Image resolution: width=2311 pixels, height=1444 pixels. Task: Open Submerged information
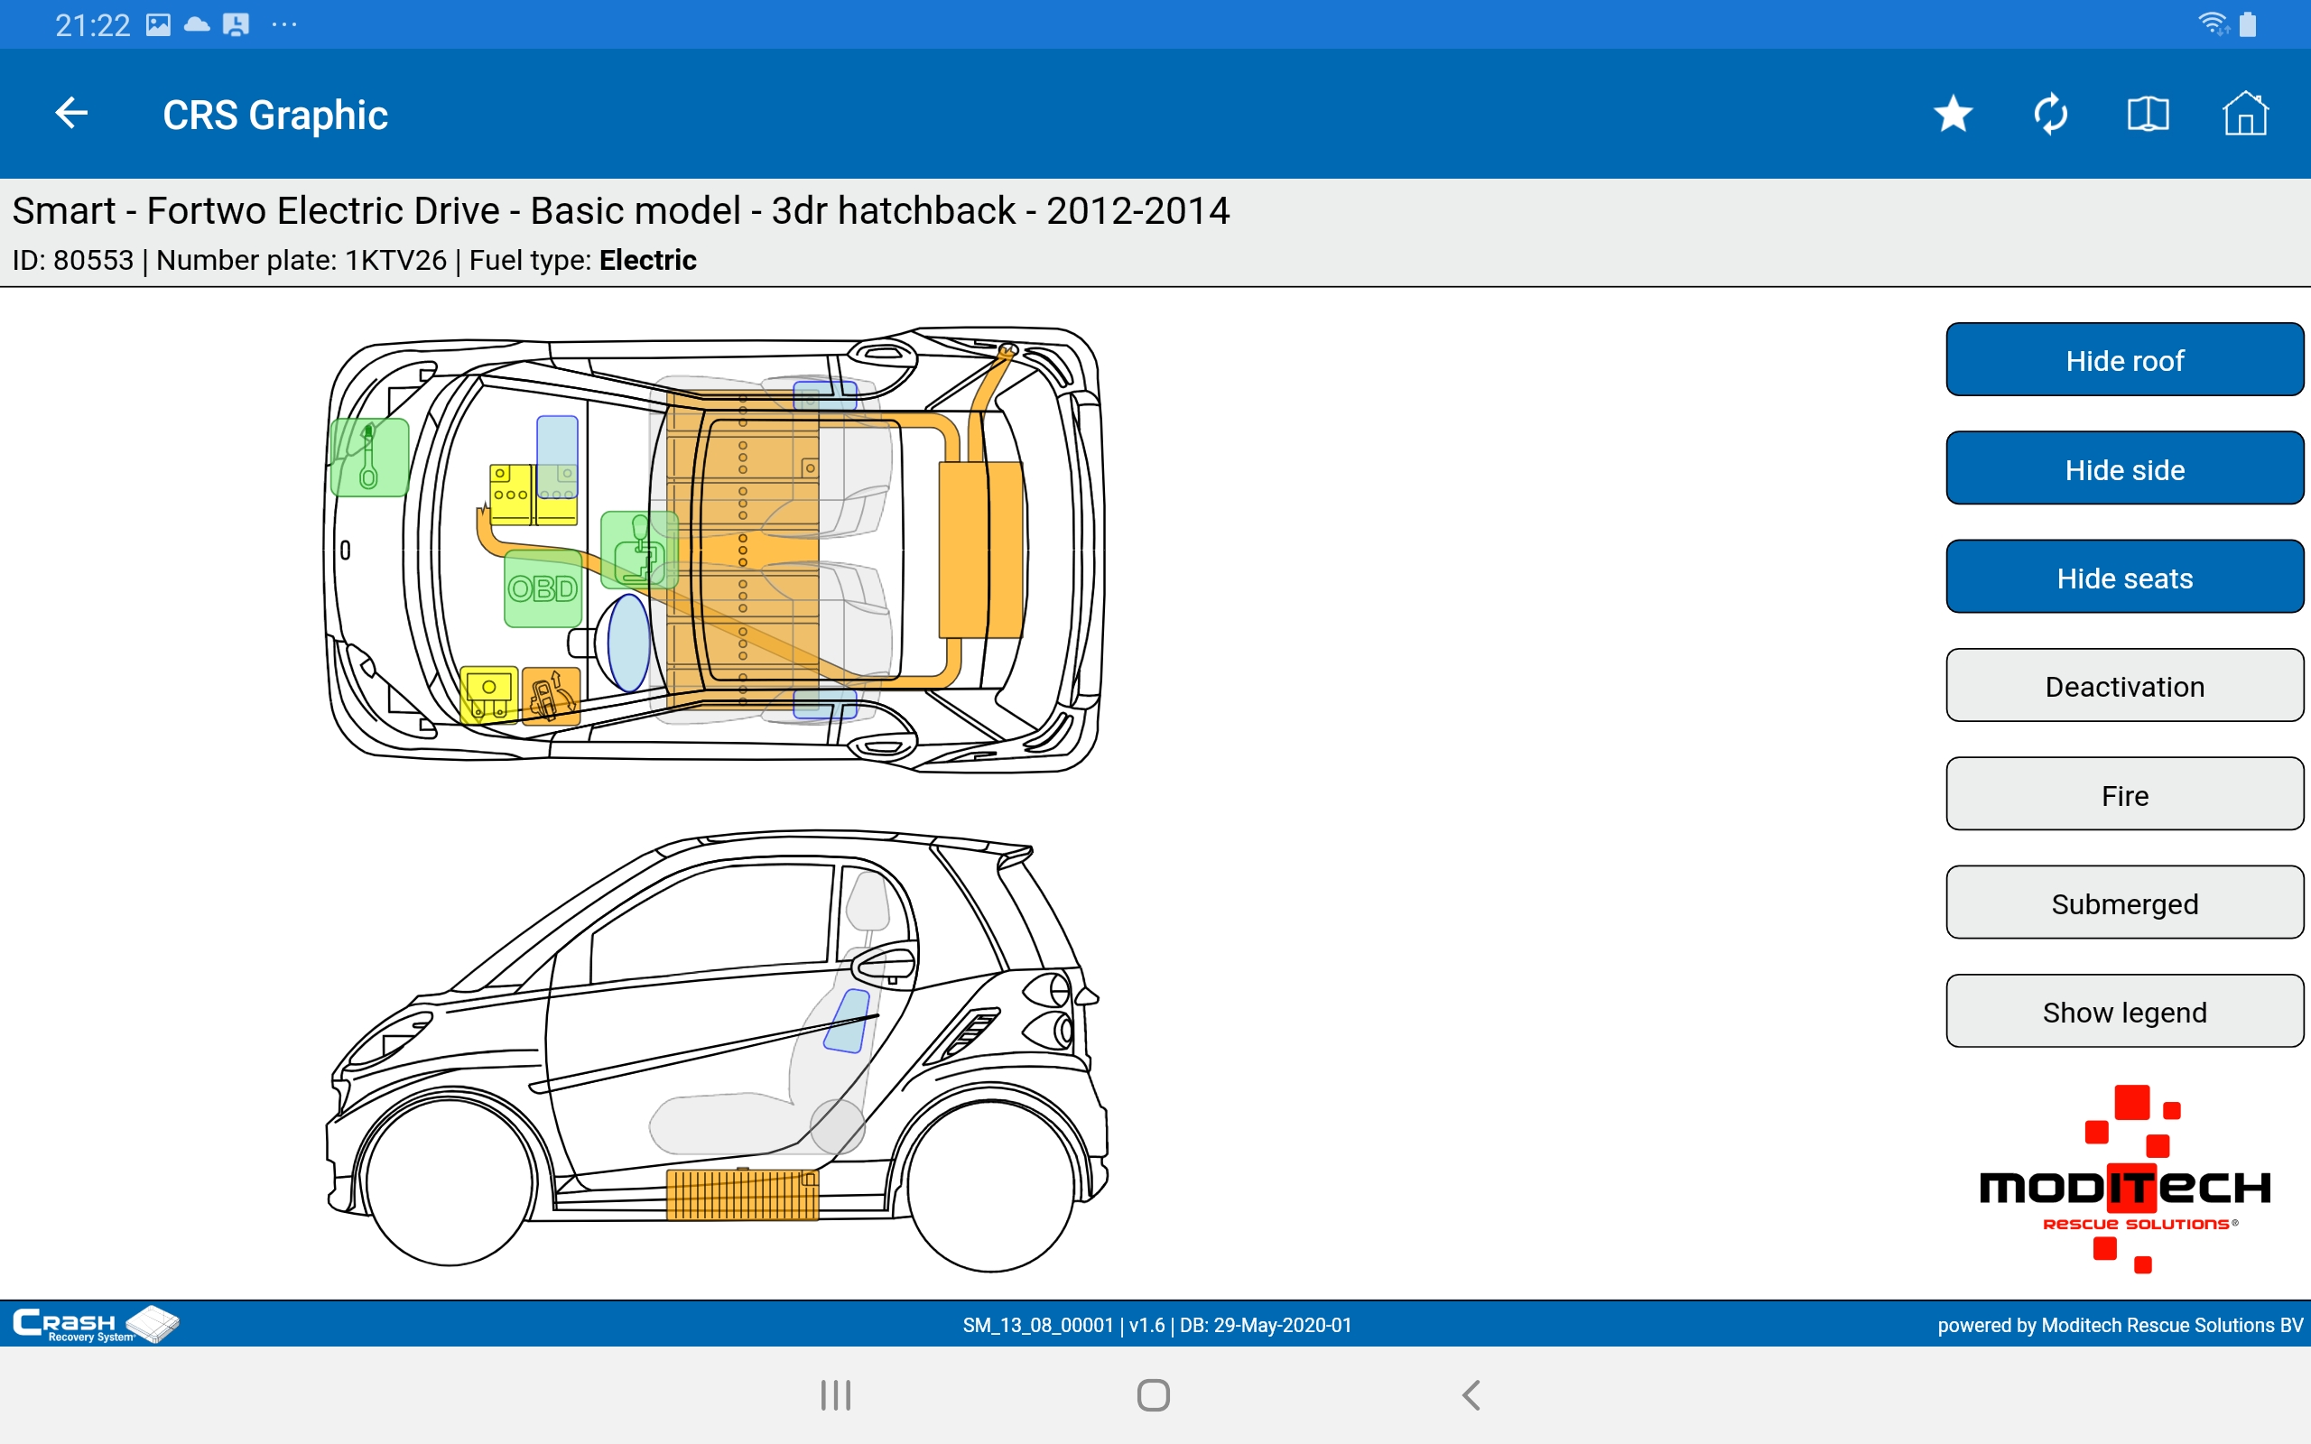(2125, 902)
